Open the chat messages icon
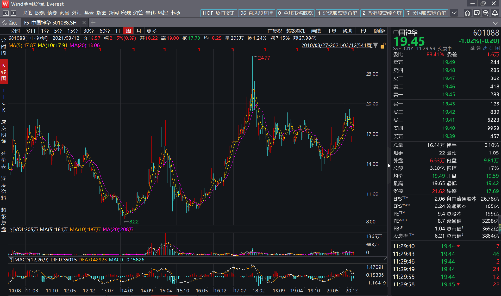 [x=486, y=13]
